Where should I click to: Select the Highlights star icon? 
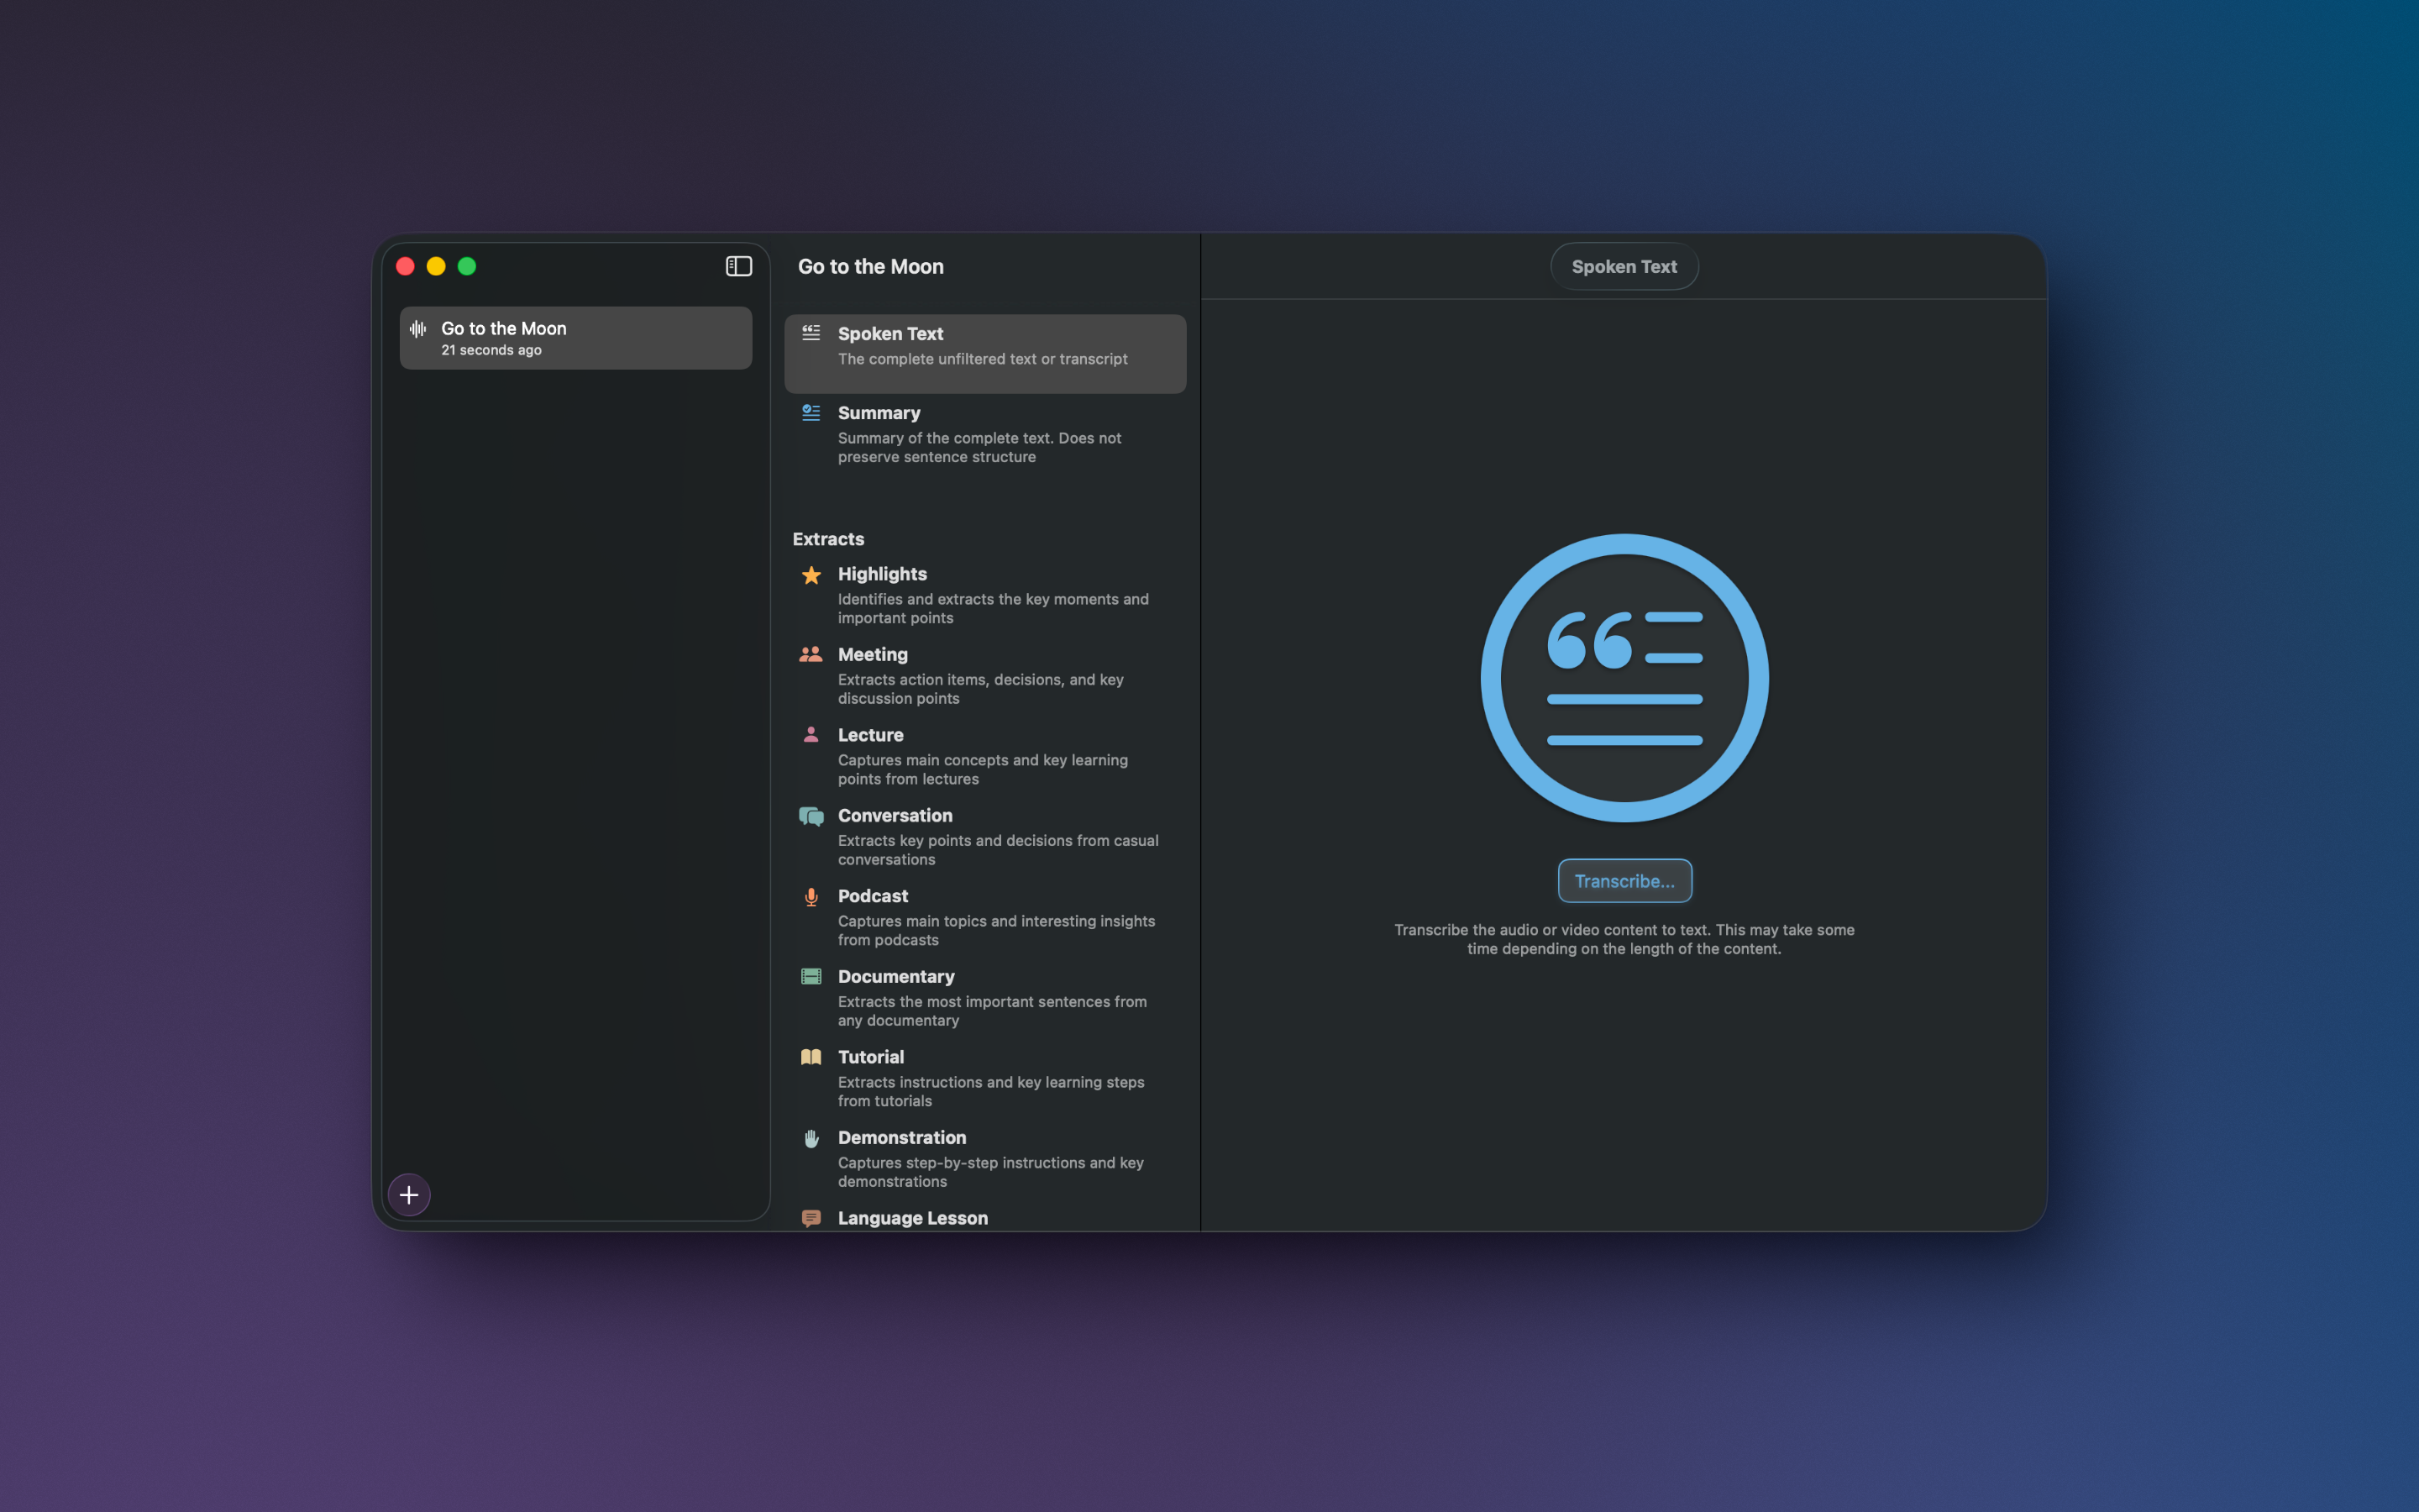811,575
